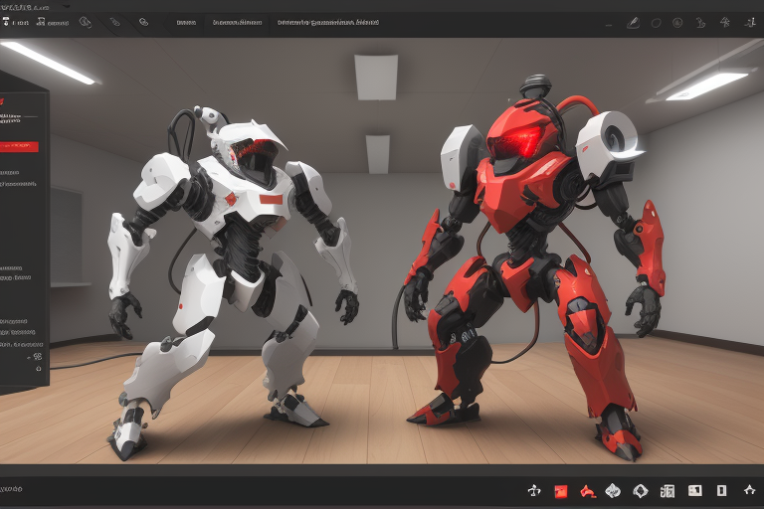
Task: Select the solid red square icon in bottom toolbar
Action: click(x=560, y=490)
